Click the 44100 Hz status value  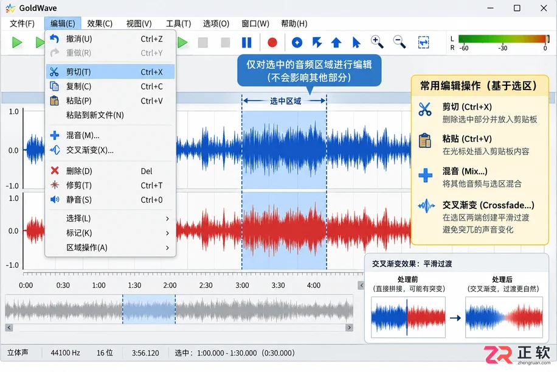coord(65,353)
